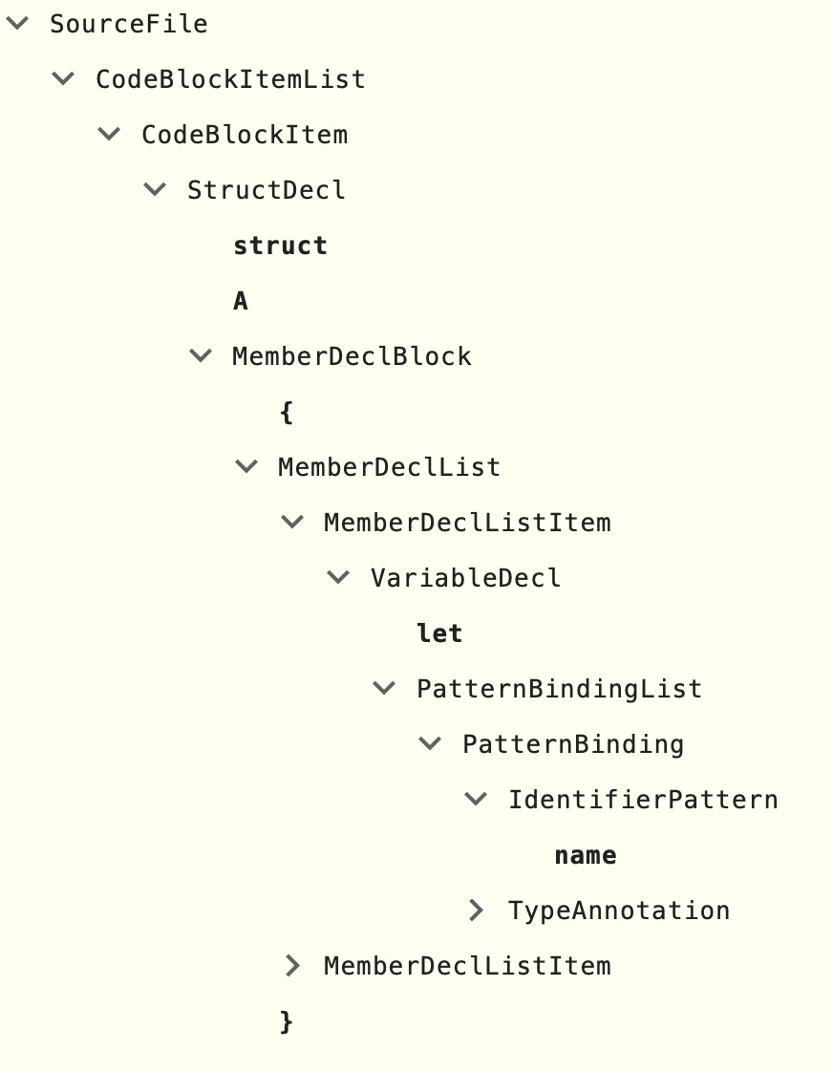Collapse the IdentifierPattern node
Viewport: 833px width, 1072px height.
[475, 799]
